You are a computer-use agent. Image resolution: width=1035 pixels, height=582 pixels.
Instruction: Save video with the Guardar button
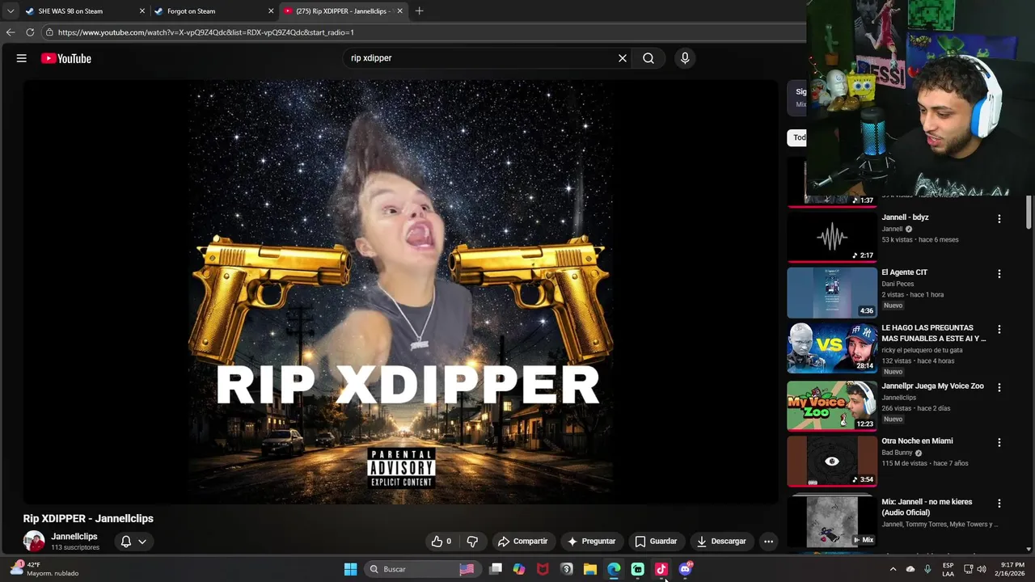tap(656, 542)
